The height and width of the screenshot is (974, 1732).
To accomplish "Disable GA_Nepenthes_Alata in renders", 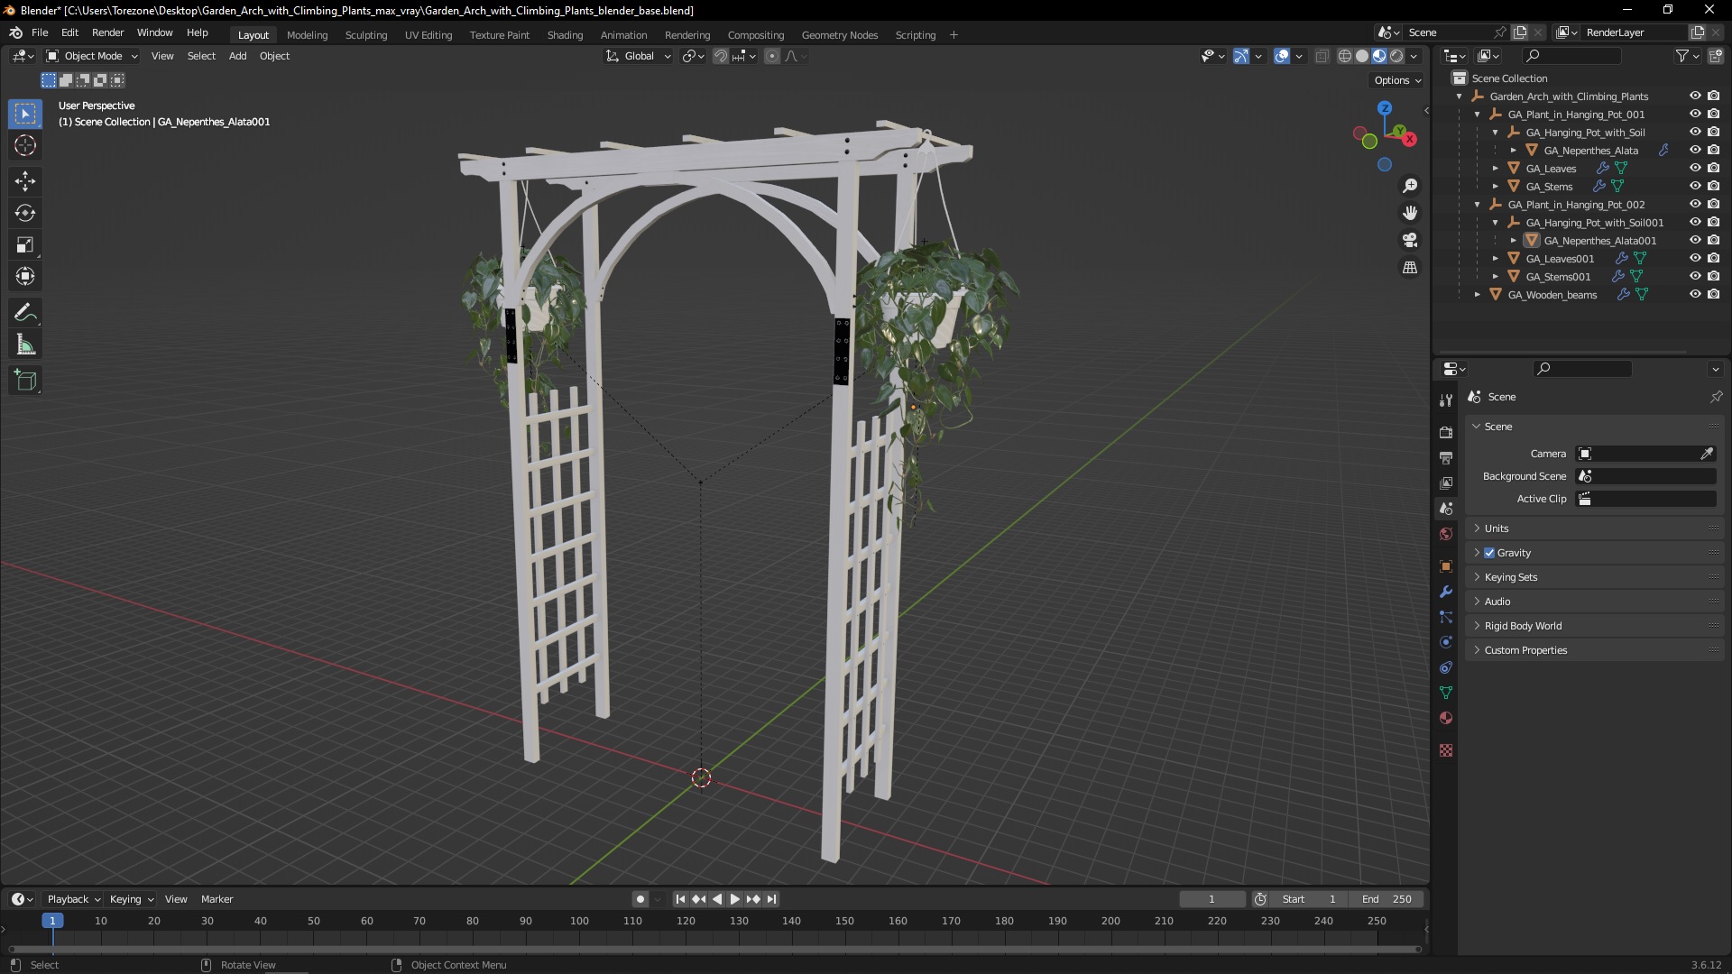I will (x=1714, y=150).
